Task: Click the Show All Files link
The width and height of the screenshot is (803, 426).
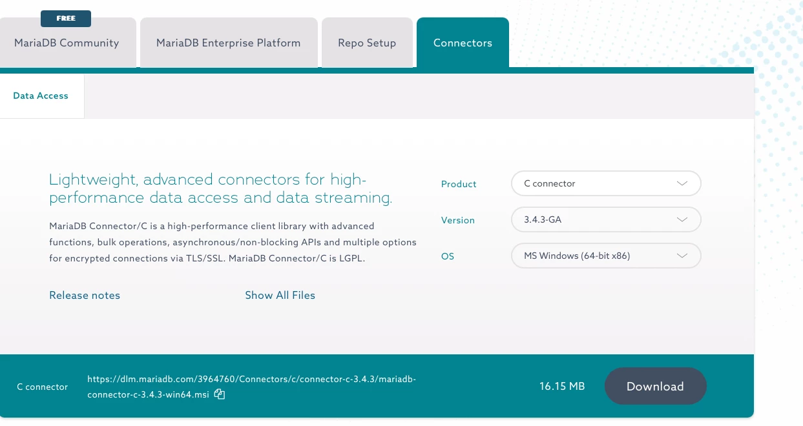Action: tap(280, 295)
